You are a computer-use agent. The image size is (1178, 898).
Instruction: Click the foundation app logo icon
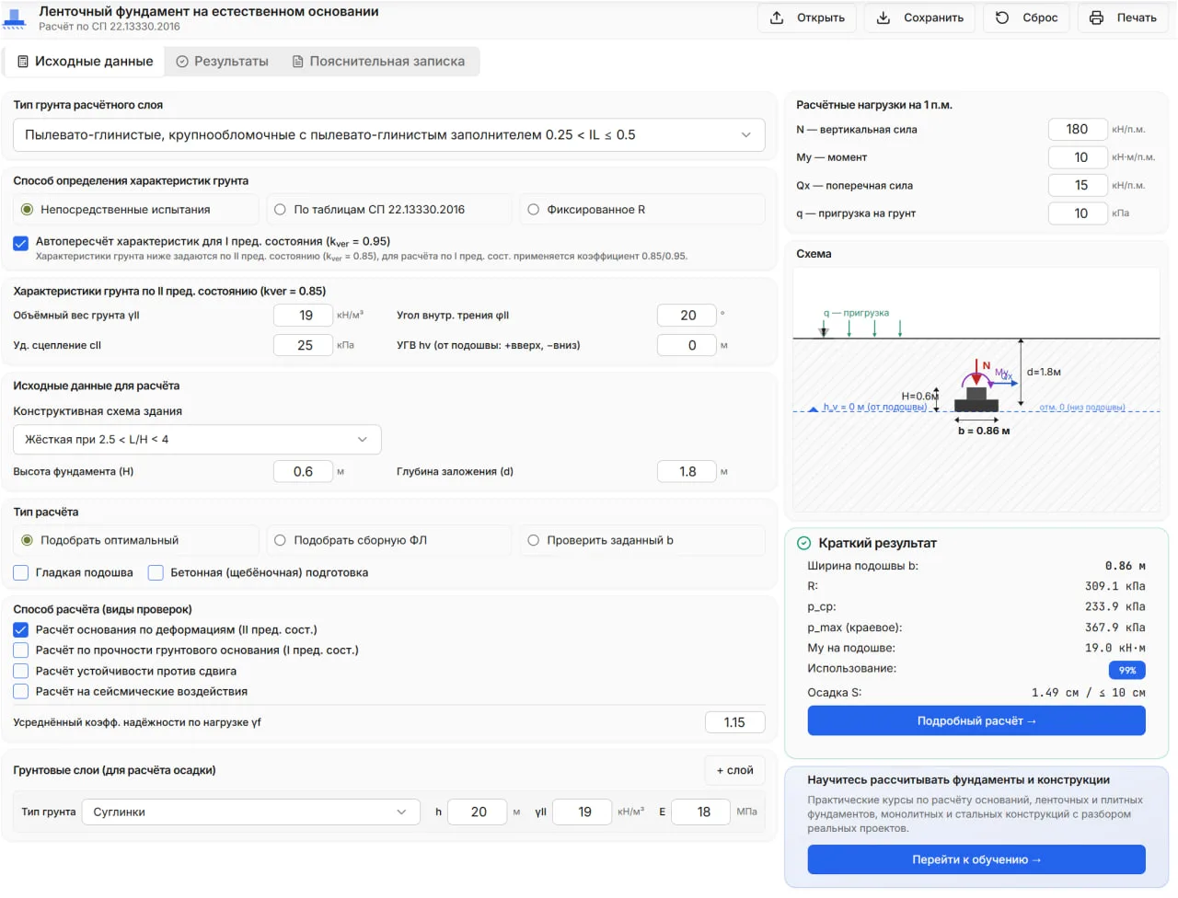[15, 19]
